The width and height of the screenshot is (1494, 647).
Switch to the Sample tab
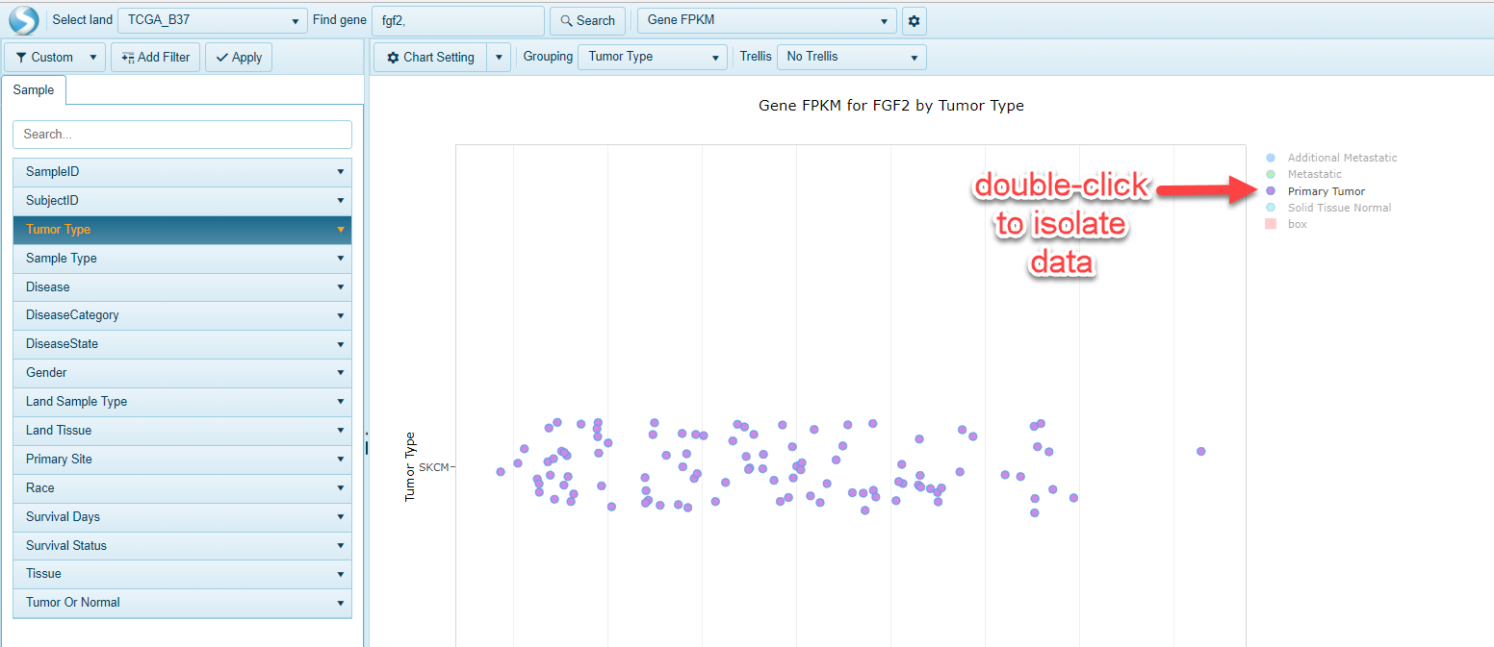(x=34, y=89)
